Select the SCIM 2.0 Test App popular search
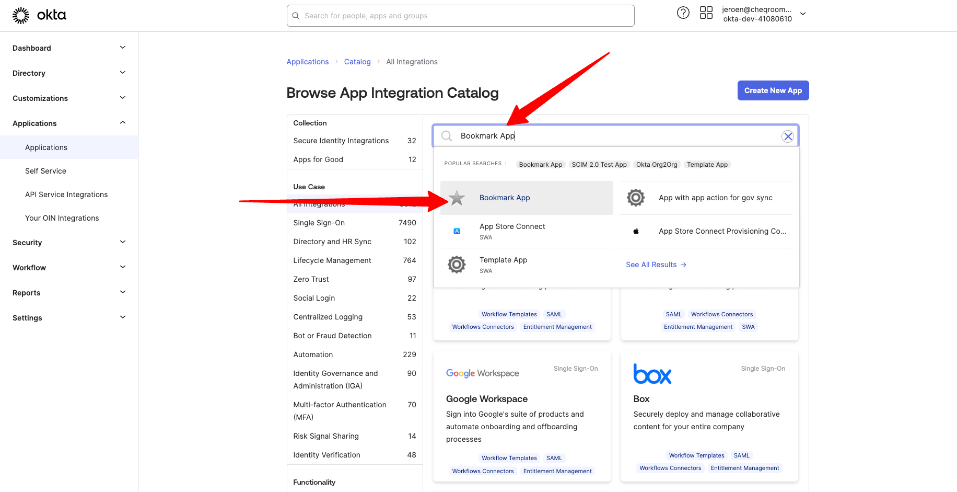The height and width of the screenshot is (492, 957). coord(599,165)
